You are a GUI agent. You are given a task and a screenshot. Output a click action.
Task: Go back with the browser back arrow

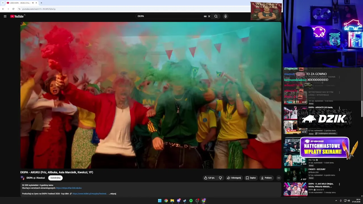coord(3,9)
